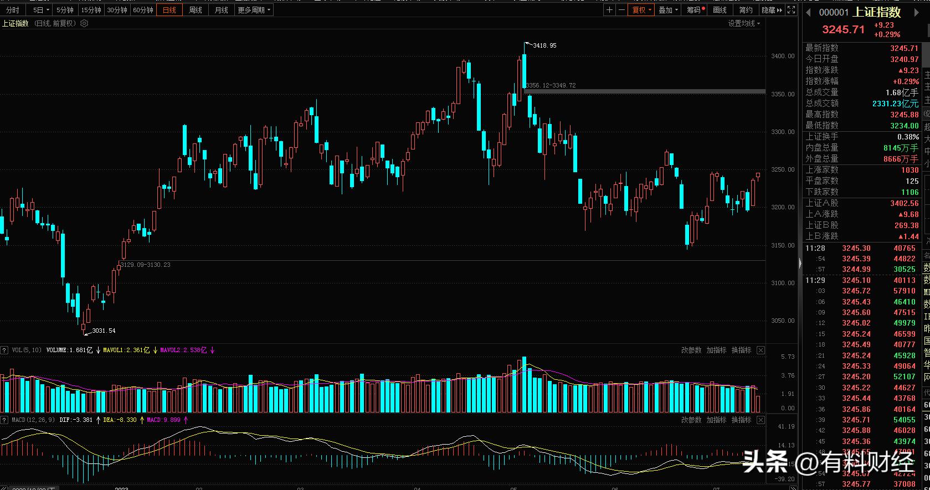Viewport: 930px width, 490px height.
Task: Go to previous stock with left arrow
Action: (x=809, y=12)
